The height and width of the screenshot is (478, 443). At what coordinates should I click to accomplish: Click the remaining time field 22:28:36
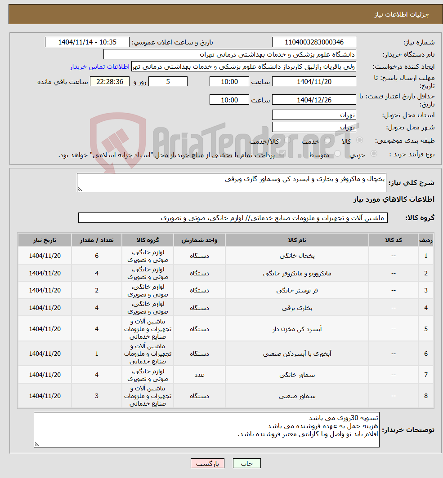pyautogui.click(x=110, y=81)
